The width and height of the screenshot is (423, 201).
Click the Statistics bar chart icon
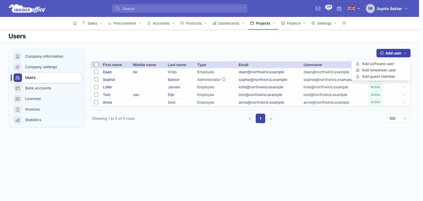tap(18, 120)
